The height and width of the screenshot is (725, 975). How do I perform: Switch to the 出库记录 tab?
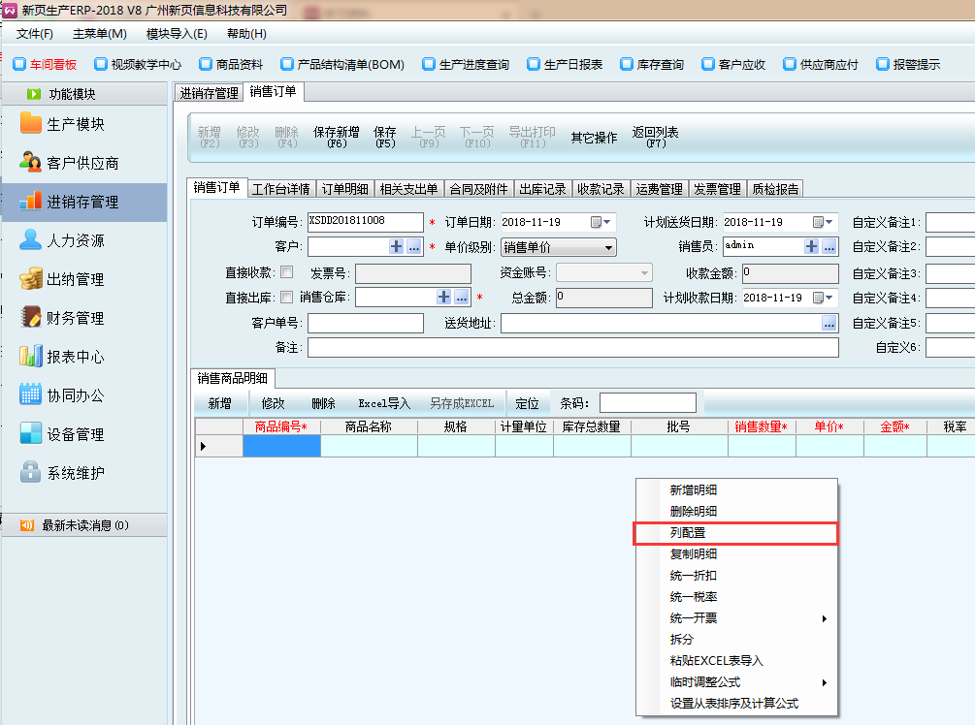click(542, 189)
